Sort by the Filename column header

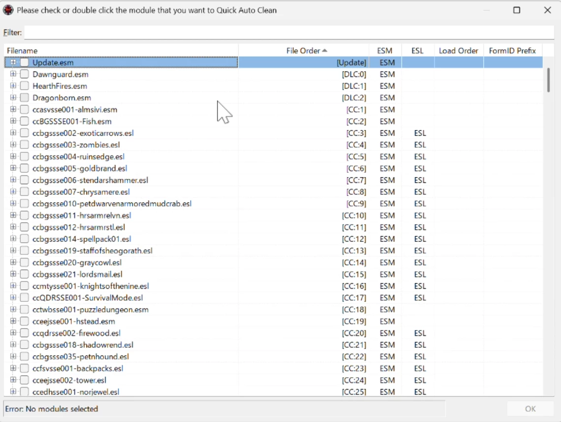click(121, 50)
